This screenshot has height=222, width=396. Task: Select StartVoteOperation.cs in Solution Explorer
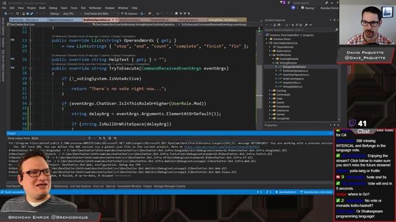pyautogui.click(x=296, y=75)
